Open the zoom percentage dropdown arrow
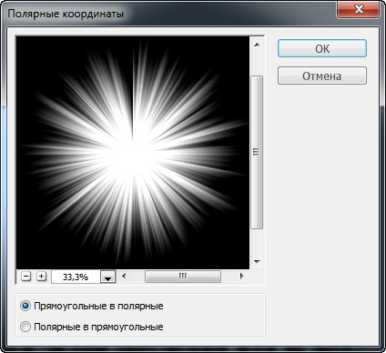The image size is (386, 353). 107,277
